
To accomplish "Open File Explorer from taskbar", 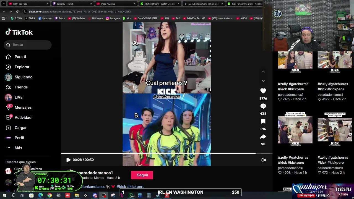I will point(77,195).
